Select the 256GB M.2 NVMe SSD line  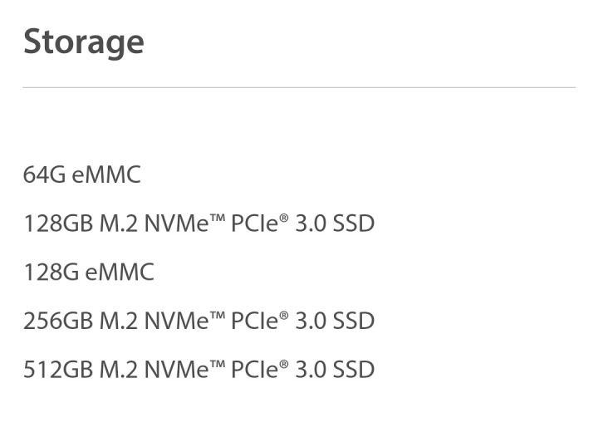199,321
